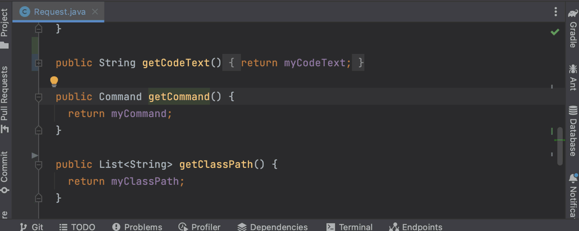Click the yellow lightbulb quick-fix icon
The width and height of the screenshot is (579, 231).
pyautogui.click(x=54, y=81)
